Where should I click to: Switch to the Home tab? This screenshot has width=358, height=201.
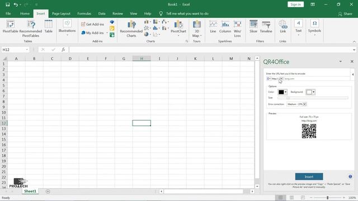click(x=25, y=13)
